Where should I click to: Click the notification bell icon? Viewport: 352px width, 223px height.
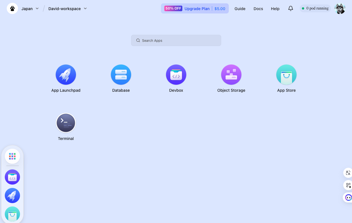pos(291,8)
